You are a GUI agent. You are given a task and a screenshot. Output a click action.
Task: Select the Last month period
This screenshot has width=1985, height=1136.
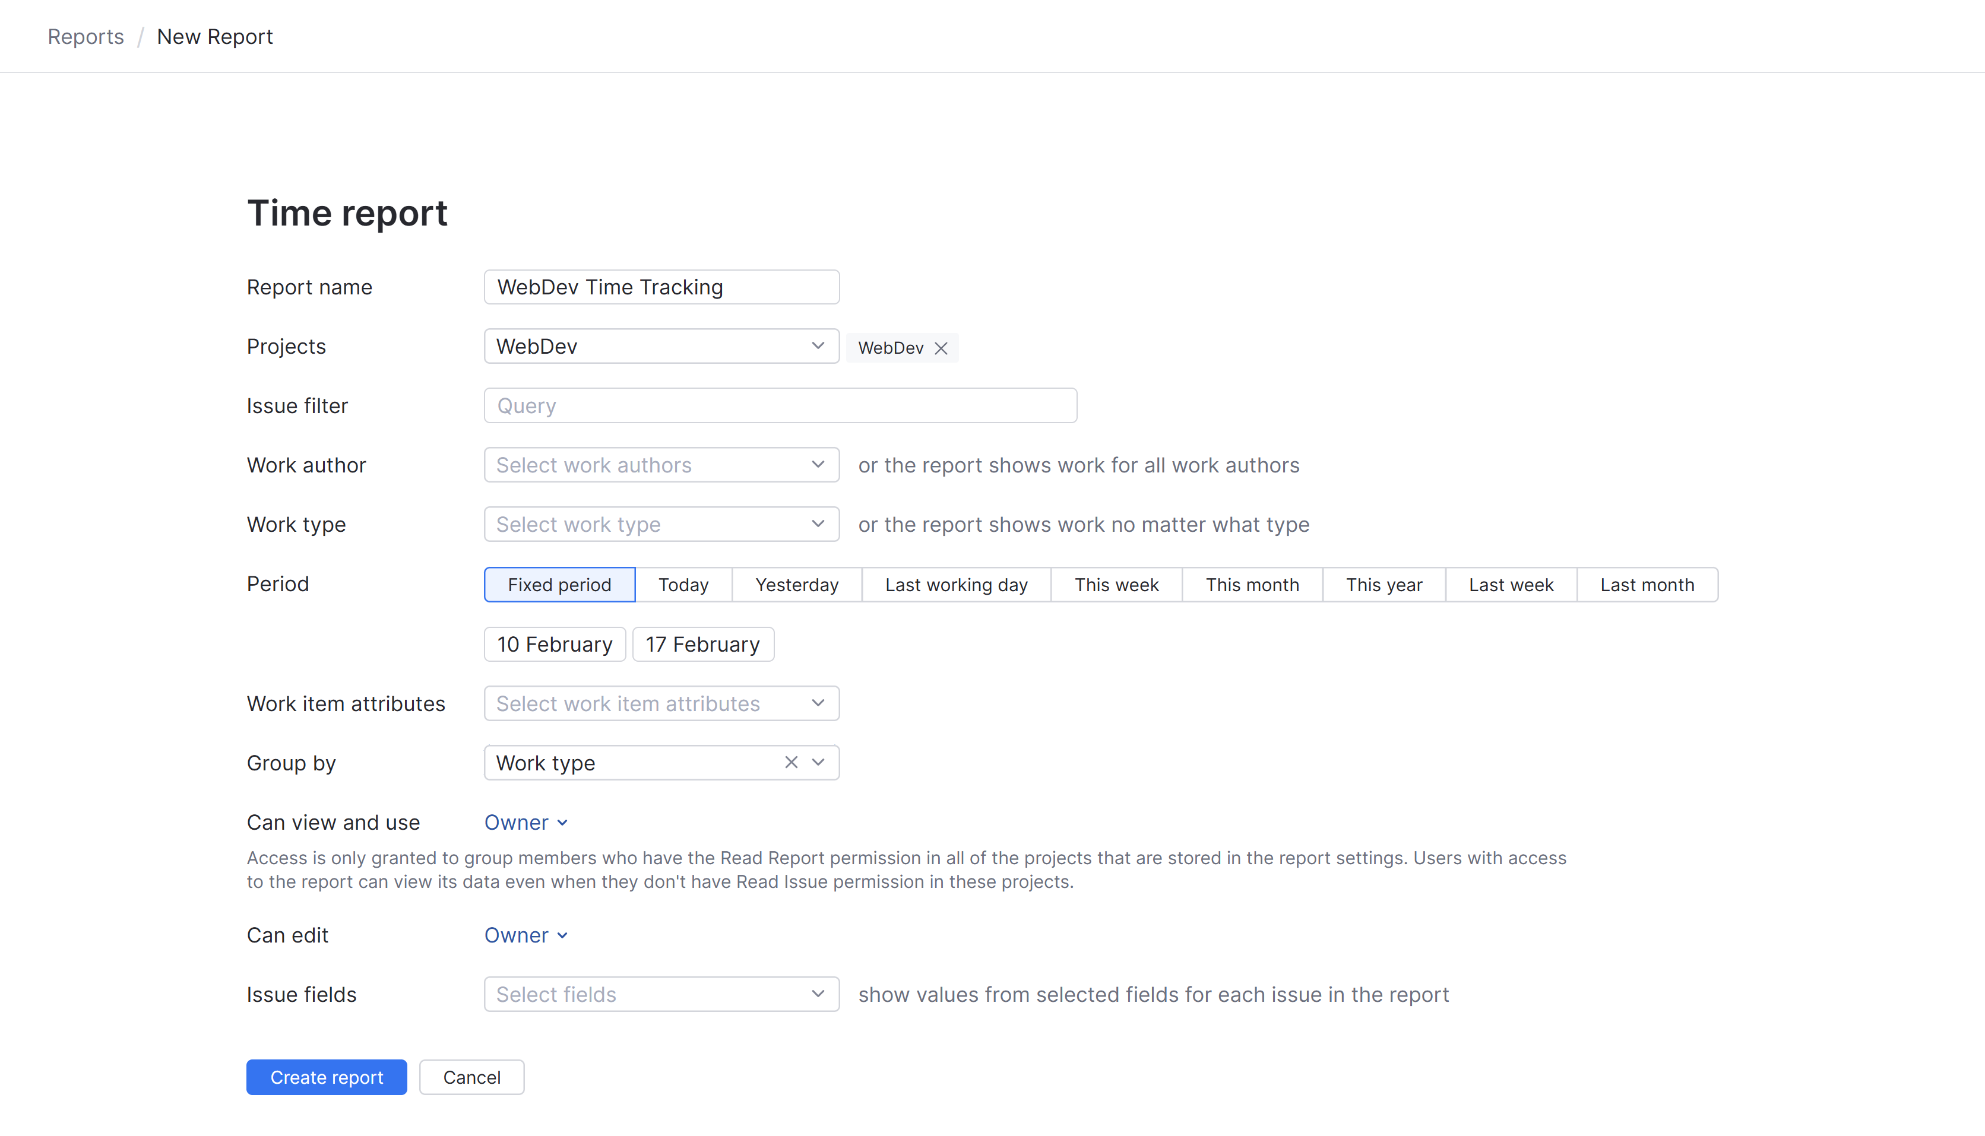1647,585
